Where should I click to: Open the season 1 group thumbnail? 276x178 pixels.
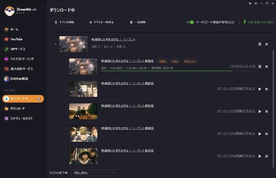coord(73,44)
